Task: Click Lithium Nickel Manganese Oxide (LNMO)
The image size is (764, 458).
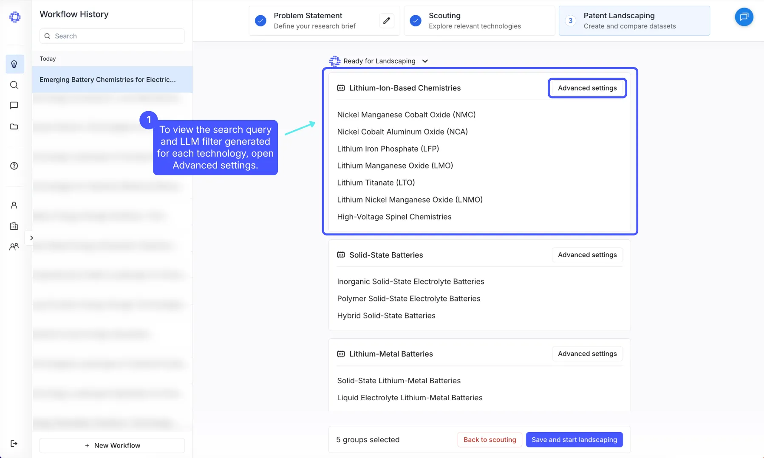Action: (x=410, y=199)
